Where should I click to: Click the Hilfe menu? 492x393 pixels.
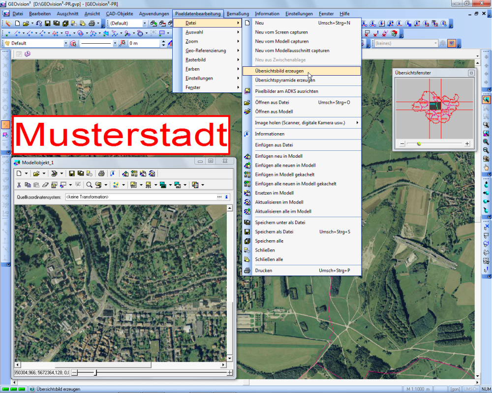tap(344, 13)
